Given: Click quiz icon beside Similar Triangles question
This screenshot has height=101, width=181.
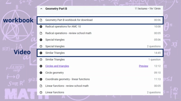Looking at the screenshot, I should tap(41, 59).
